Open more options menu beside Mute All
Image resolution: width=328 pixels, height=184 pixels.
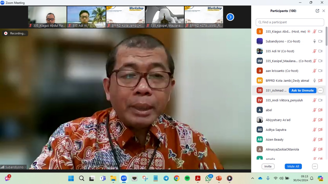[x=315, y=166]
